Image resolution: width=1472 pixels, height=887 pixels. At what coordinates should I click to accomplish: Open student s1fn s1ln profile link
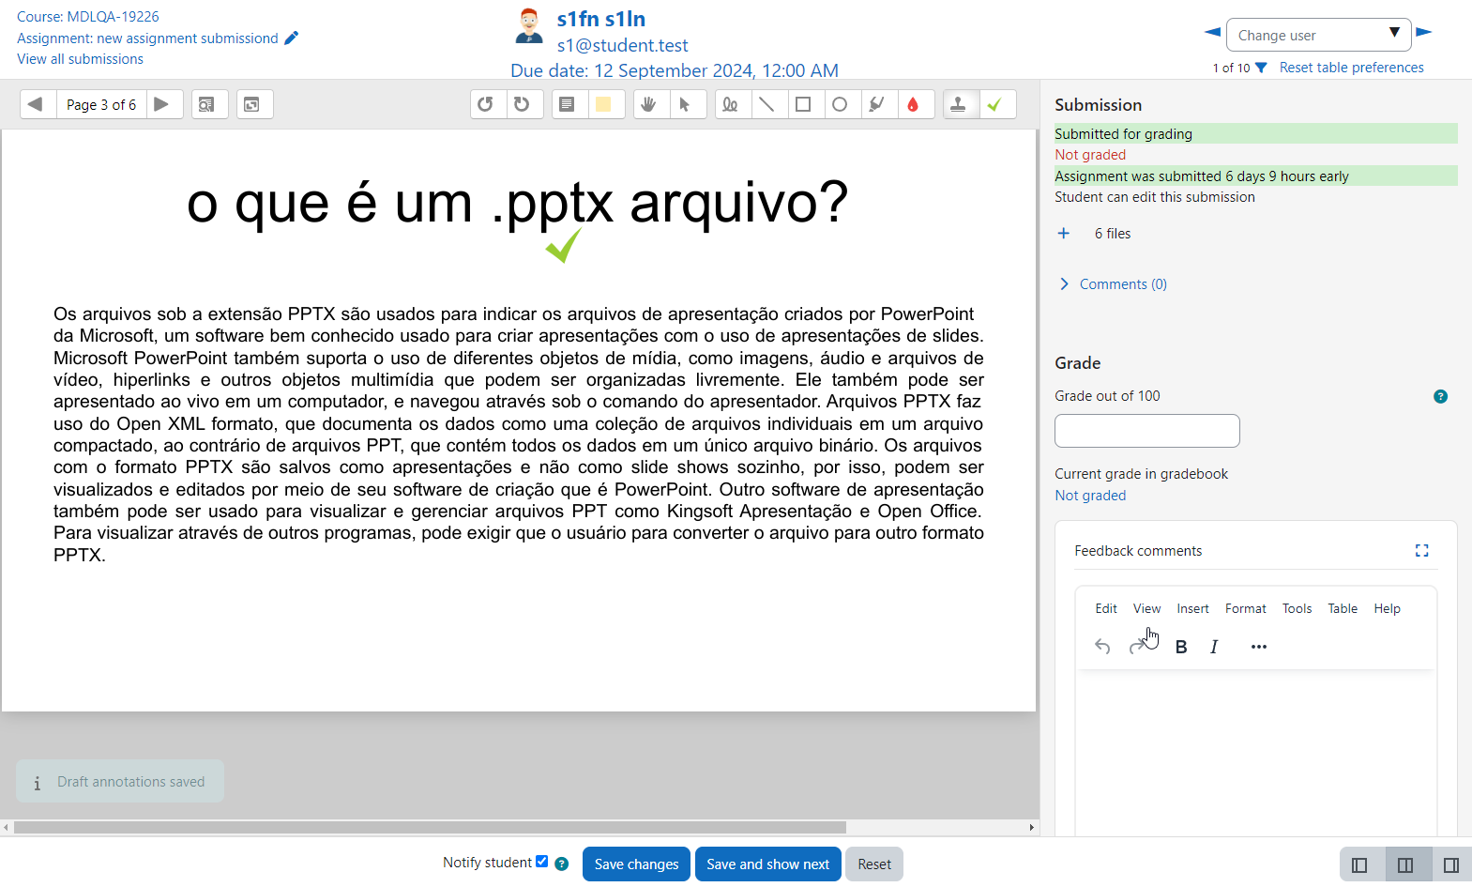pos(601,19)
